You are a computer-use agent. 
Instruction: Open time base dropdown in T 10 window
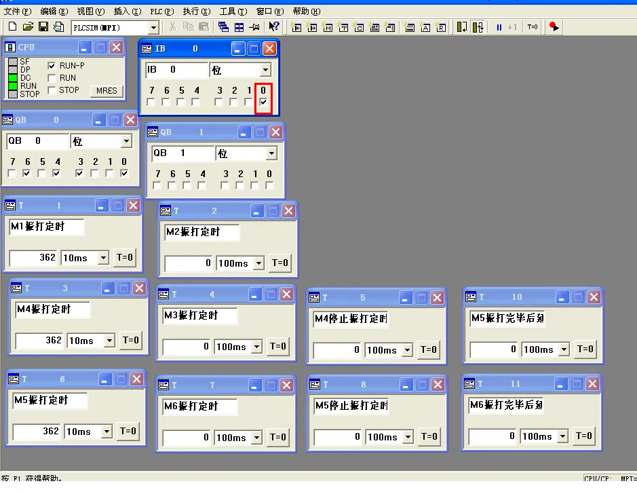click(564, 349)
